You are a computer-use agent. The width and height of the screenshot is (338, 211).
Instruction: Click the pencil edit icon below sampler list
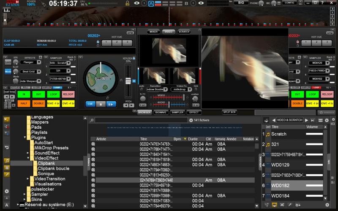click(x=290, y=205)
